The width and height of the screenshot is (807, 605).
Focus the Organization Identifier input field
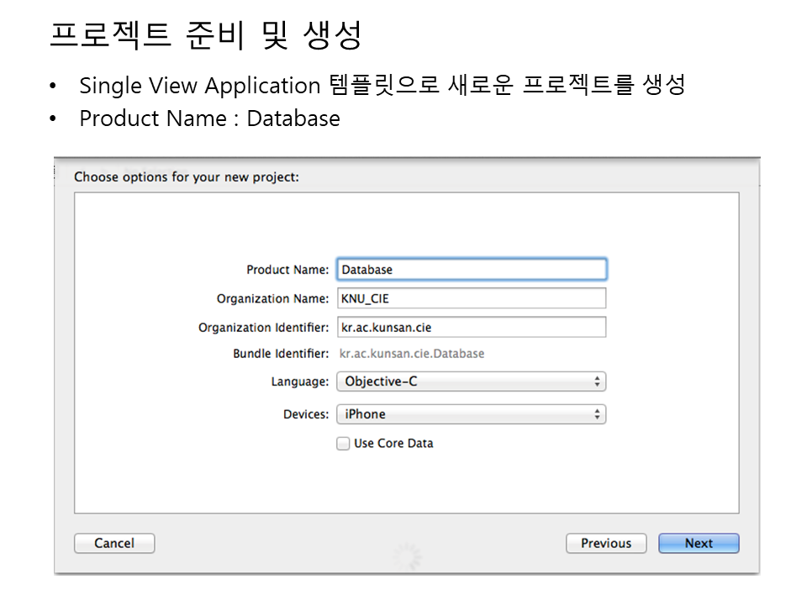click(x=471, y=327)
